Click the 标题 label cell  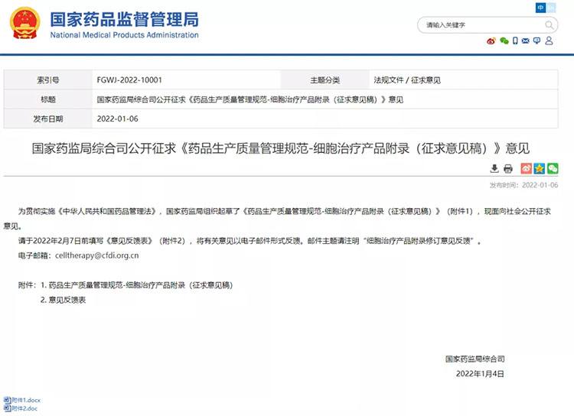click(48, 99)
